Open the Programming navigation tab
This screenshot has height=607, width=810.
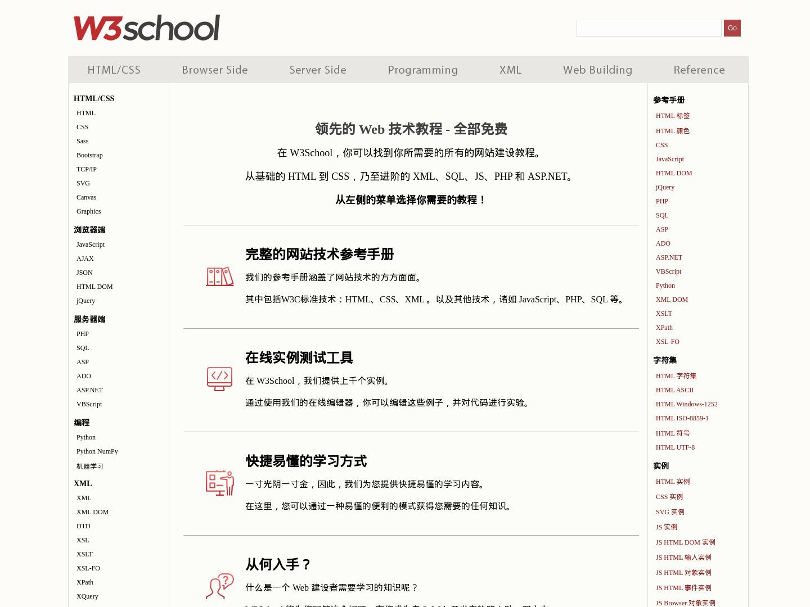coord(423,70)
